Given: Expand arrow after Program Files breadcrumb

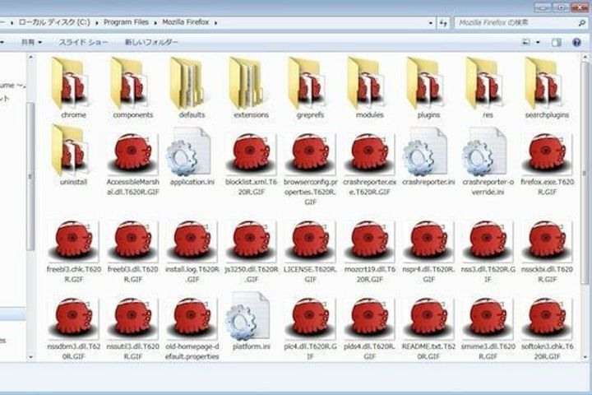Looking at the screenshot, I should pyautogui.click(x=155, y=23).
